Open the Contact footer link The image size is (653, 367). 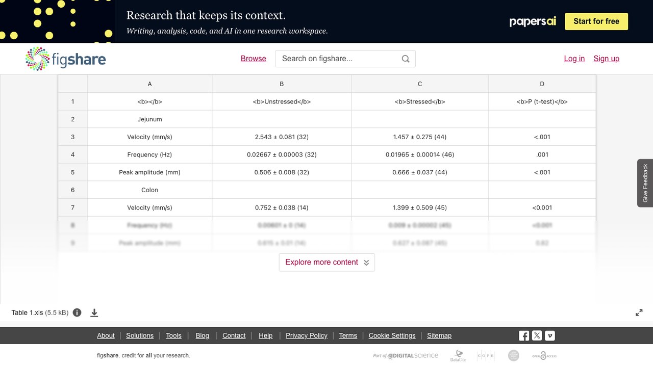pos(234,335)
